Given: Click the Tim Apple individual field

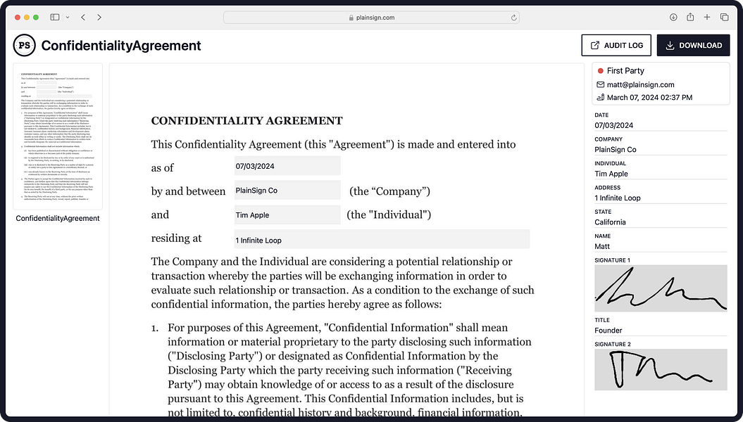Looking at the screenshot, I should [287, 215].
